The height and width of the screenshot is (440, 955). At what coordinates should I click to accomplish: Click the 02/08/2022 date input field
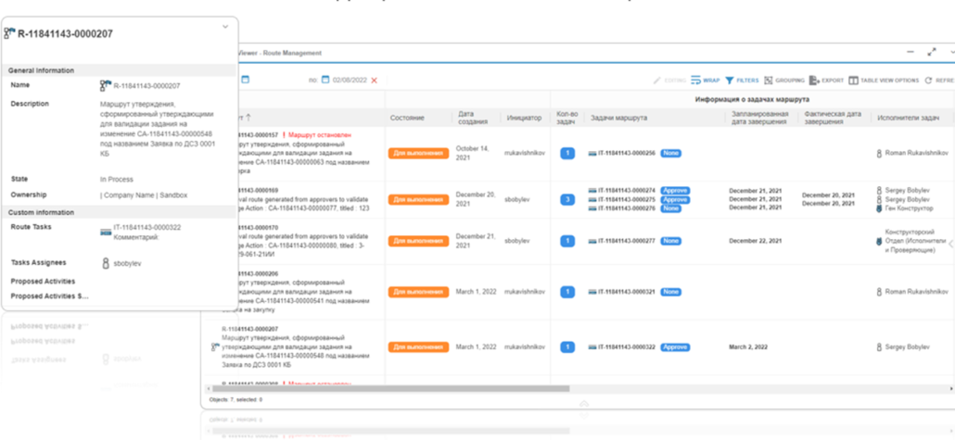click(350, 81)
